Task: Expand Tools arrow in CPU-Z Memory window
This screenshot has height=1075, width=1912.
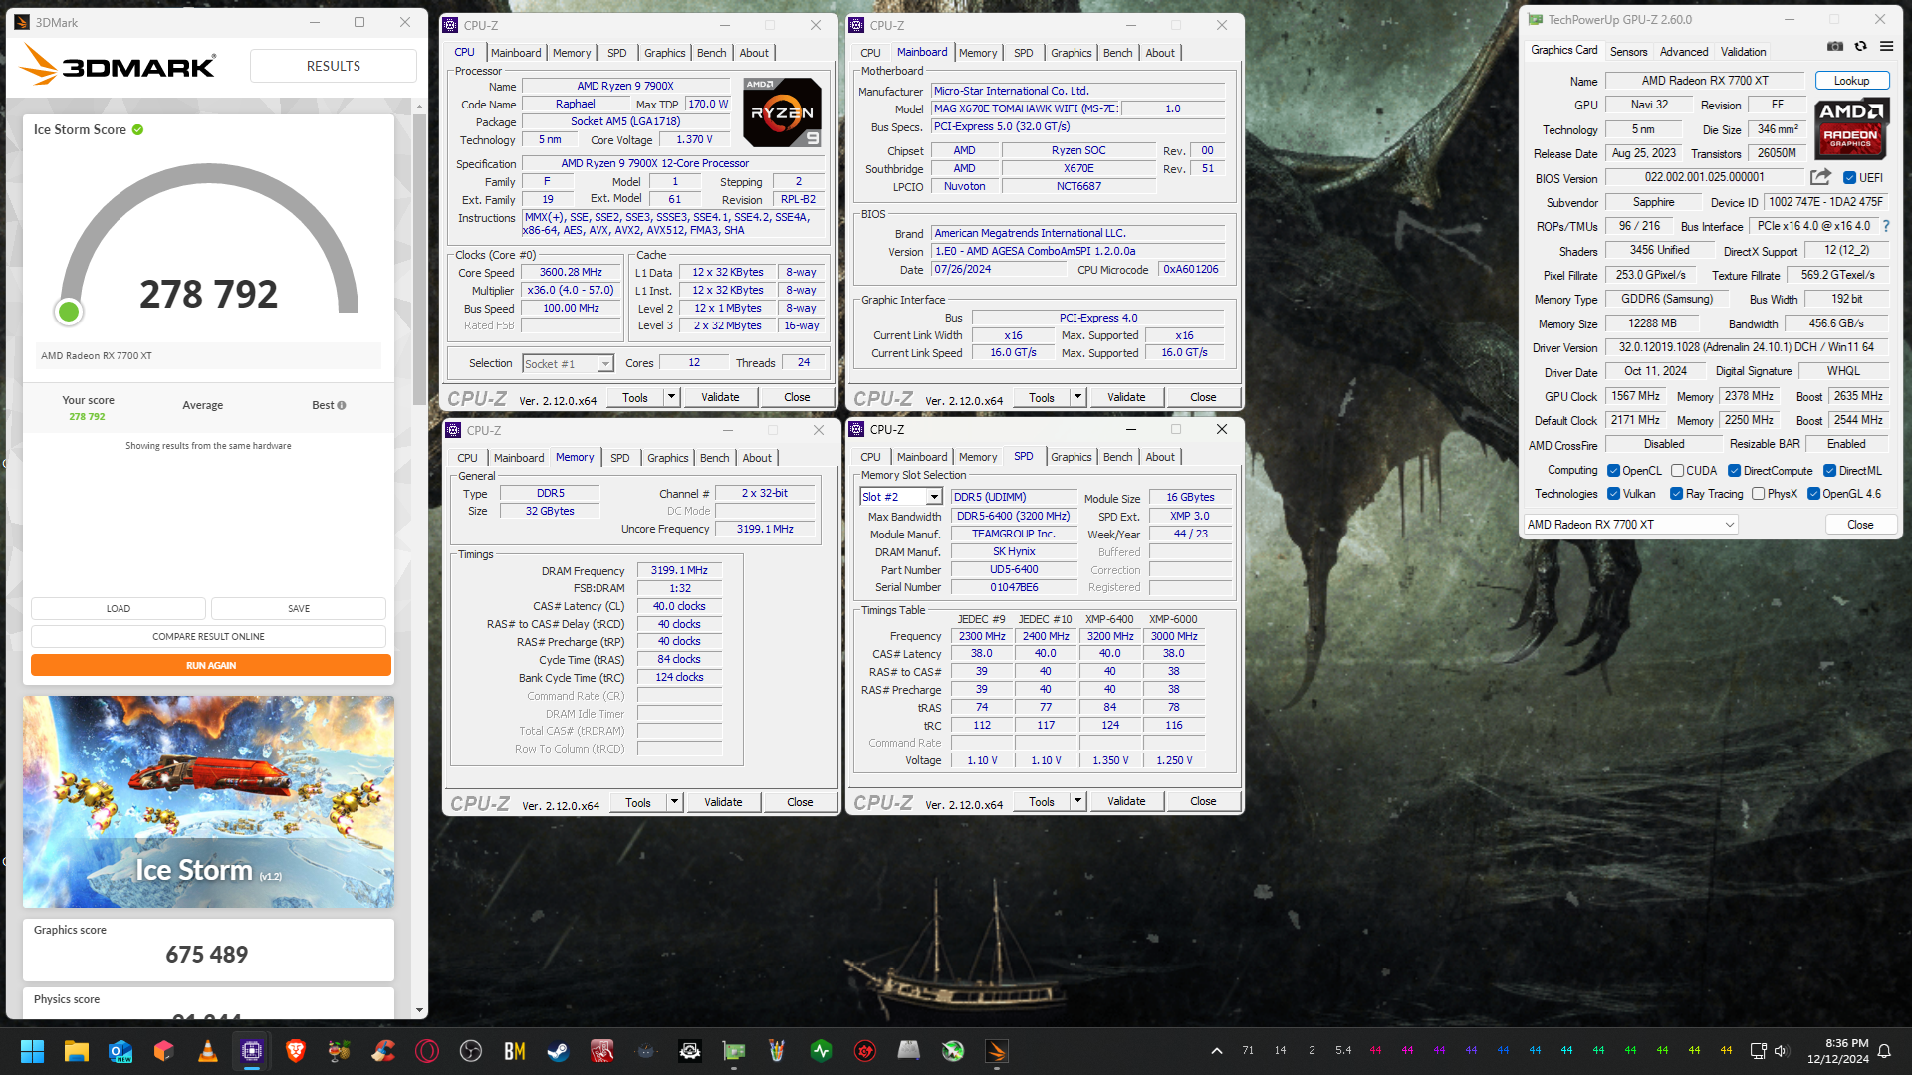Action: point(675,802)
